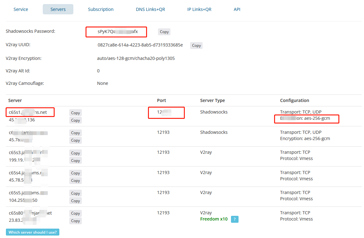Select the API tab

tap(237, 9)
